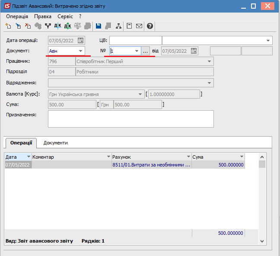Click the employee code 796 field
The width and height of the screenshot is (280, 256).
[x=62, y=61]
